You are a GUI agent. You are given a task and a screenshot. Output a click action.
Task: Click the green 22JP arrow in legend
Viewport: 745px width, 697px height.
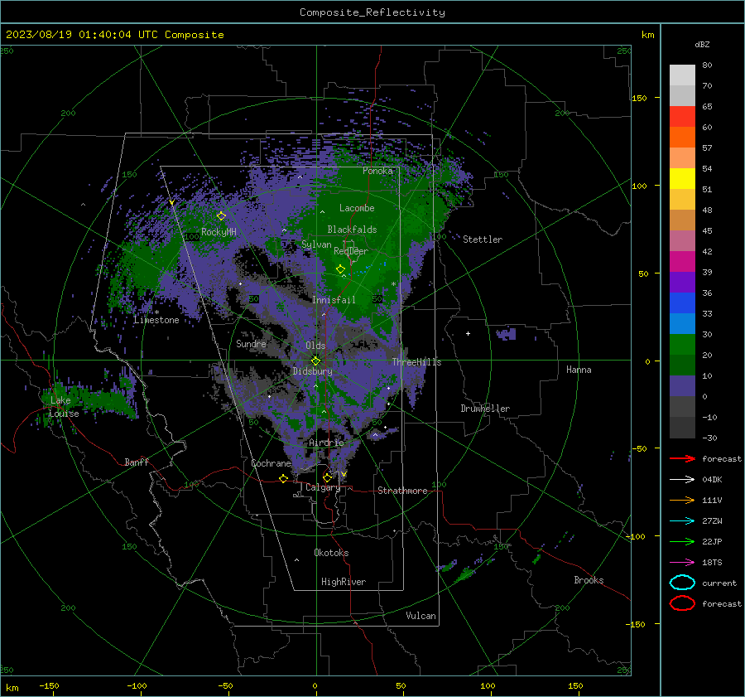(682, 541)
